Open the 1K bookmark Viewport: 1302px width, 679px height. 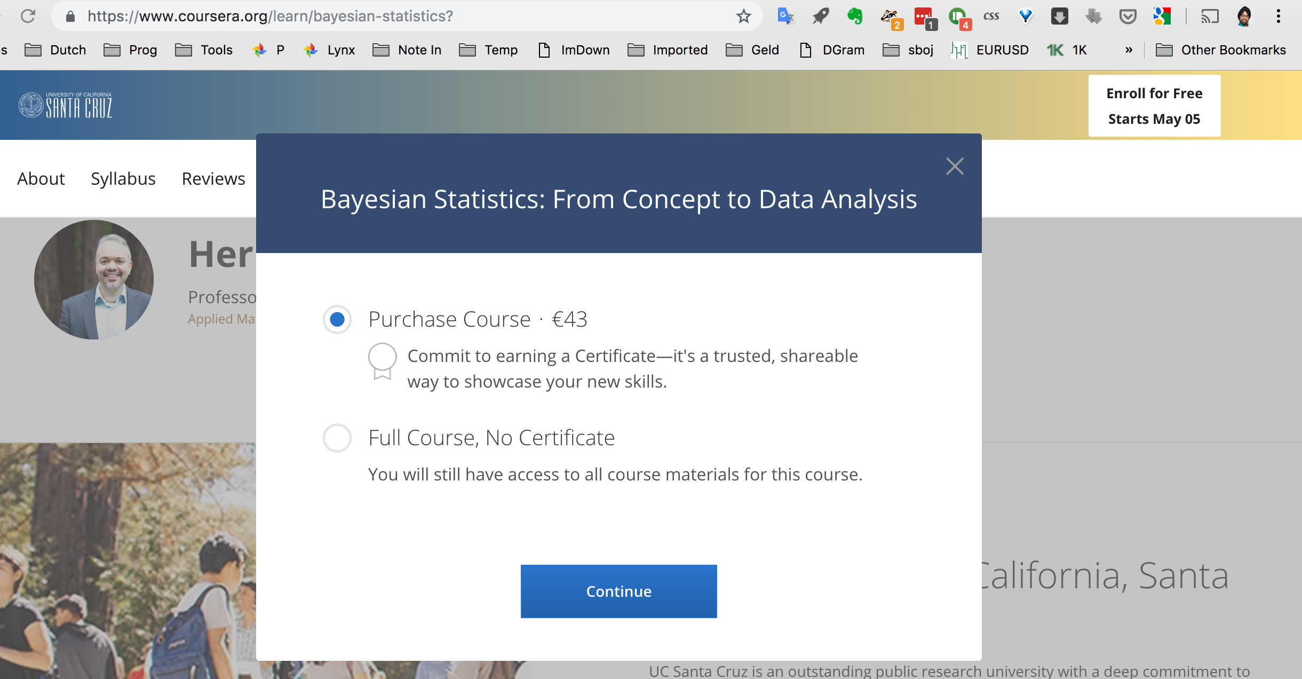click(1067, 50)
